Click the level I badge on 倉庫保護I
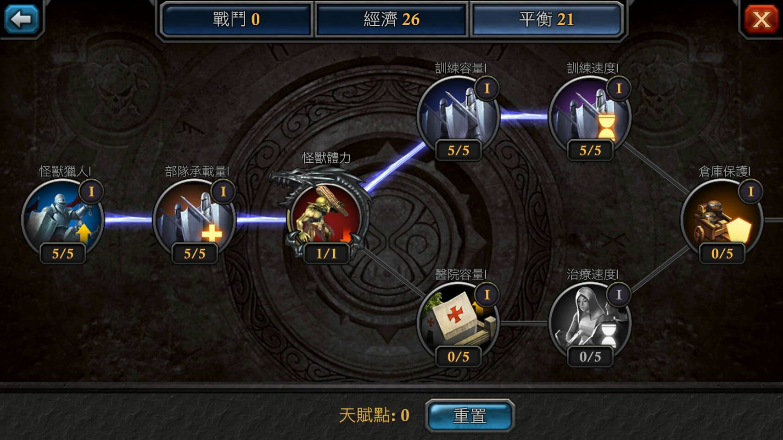Image resolution: width=783 pixels, height=440 pixels. 751,192
